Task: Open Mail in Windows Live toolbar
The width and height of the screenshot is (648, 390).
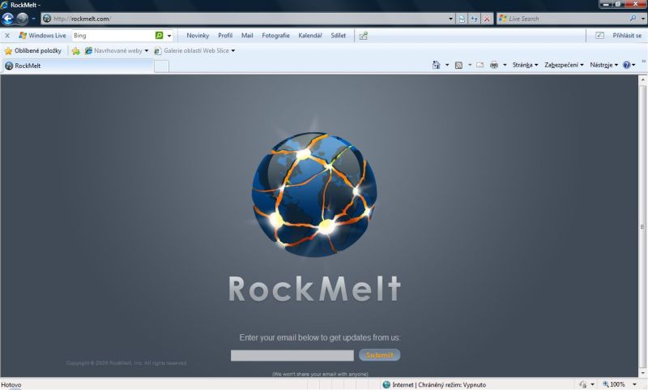Action: (247, 36)
